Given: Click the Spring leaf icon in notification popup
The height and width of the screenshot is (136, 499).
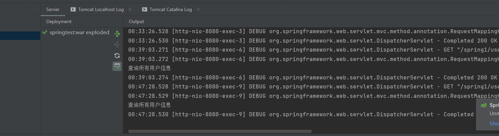Looking at the screenshot, I should click(484, 105).
